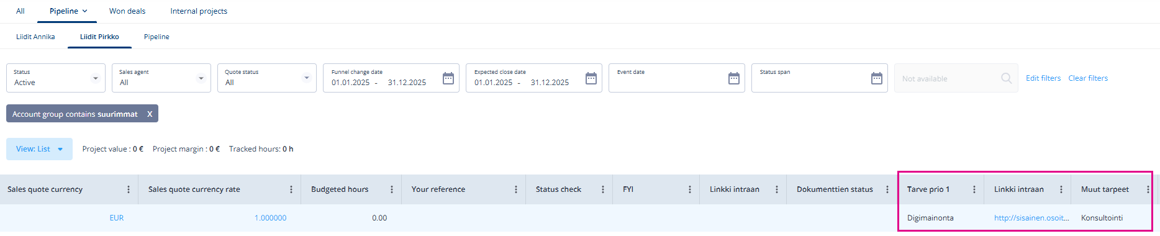The width and height of the screenshot is (1160, 236).
Task: Sort by Status check header
Action: pos(558,189)
